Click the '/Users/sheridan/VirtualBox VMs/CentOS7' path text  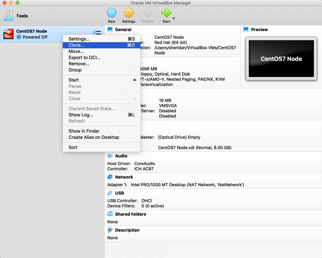click(195, 48)
